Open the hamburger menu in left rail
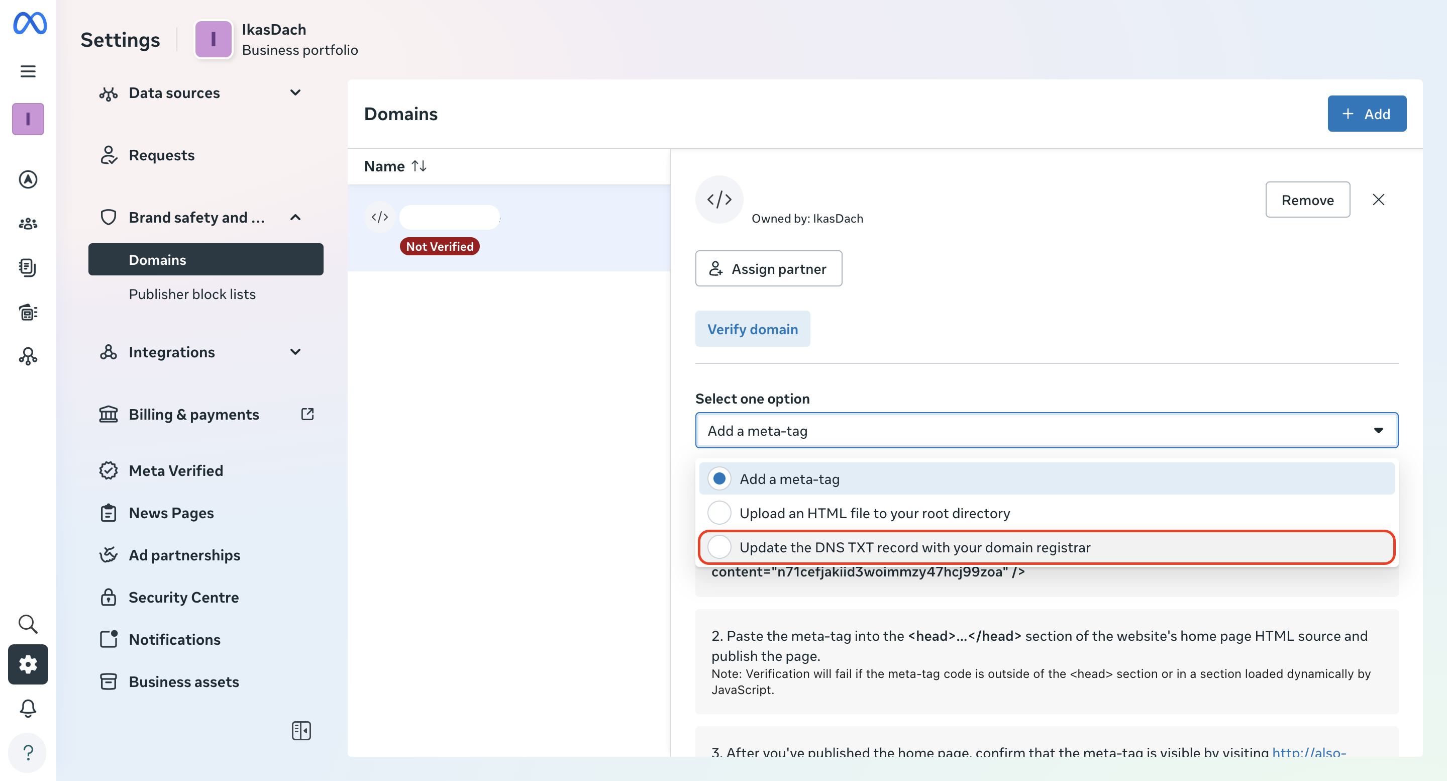The width and height of the screenshot is (1447, 781). click(x=28, y=71)
